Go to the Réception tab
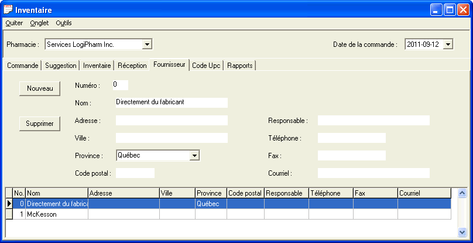 (x=132, y=66)
